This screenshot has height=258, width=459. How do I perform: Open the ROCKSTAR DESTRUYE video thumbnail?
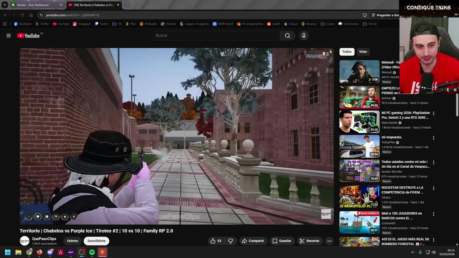[x=359, y=196]
